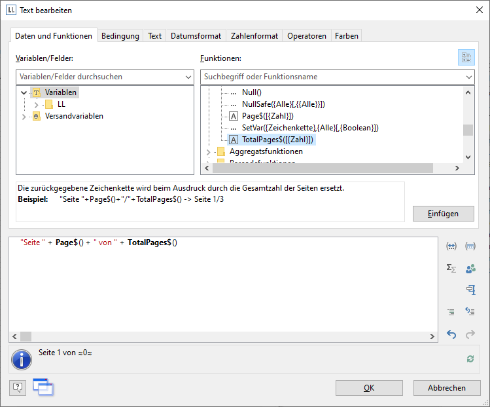
Task: Confirm with the OK button
Action: 369,388
